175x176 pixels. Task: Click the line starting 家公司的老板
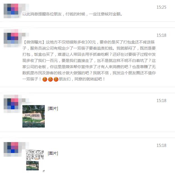tap(89, 67)
